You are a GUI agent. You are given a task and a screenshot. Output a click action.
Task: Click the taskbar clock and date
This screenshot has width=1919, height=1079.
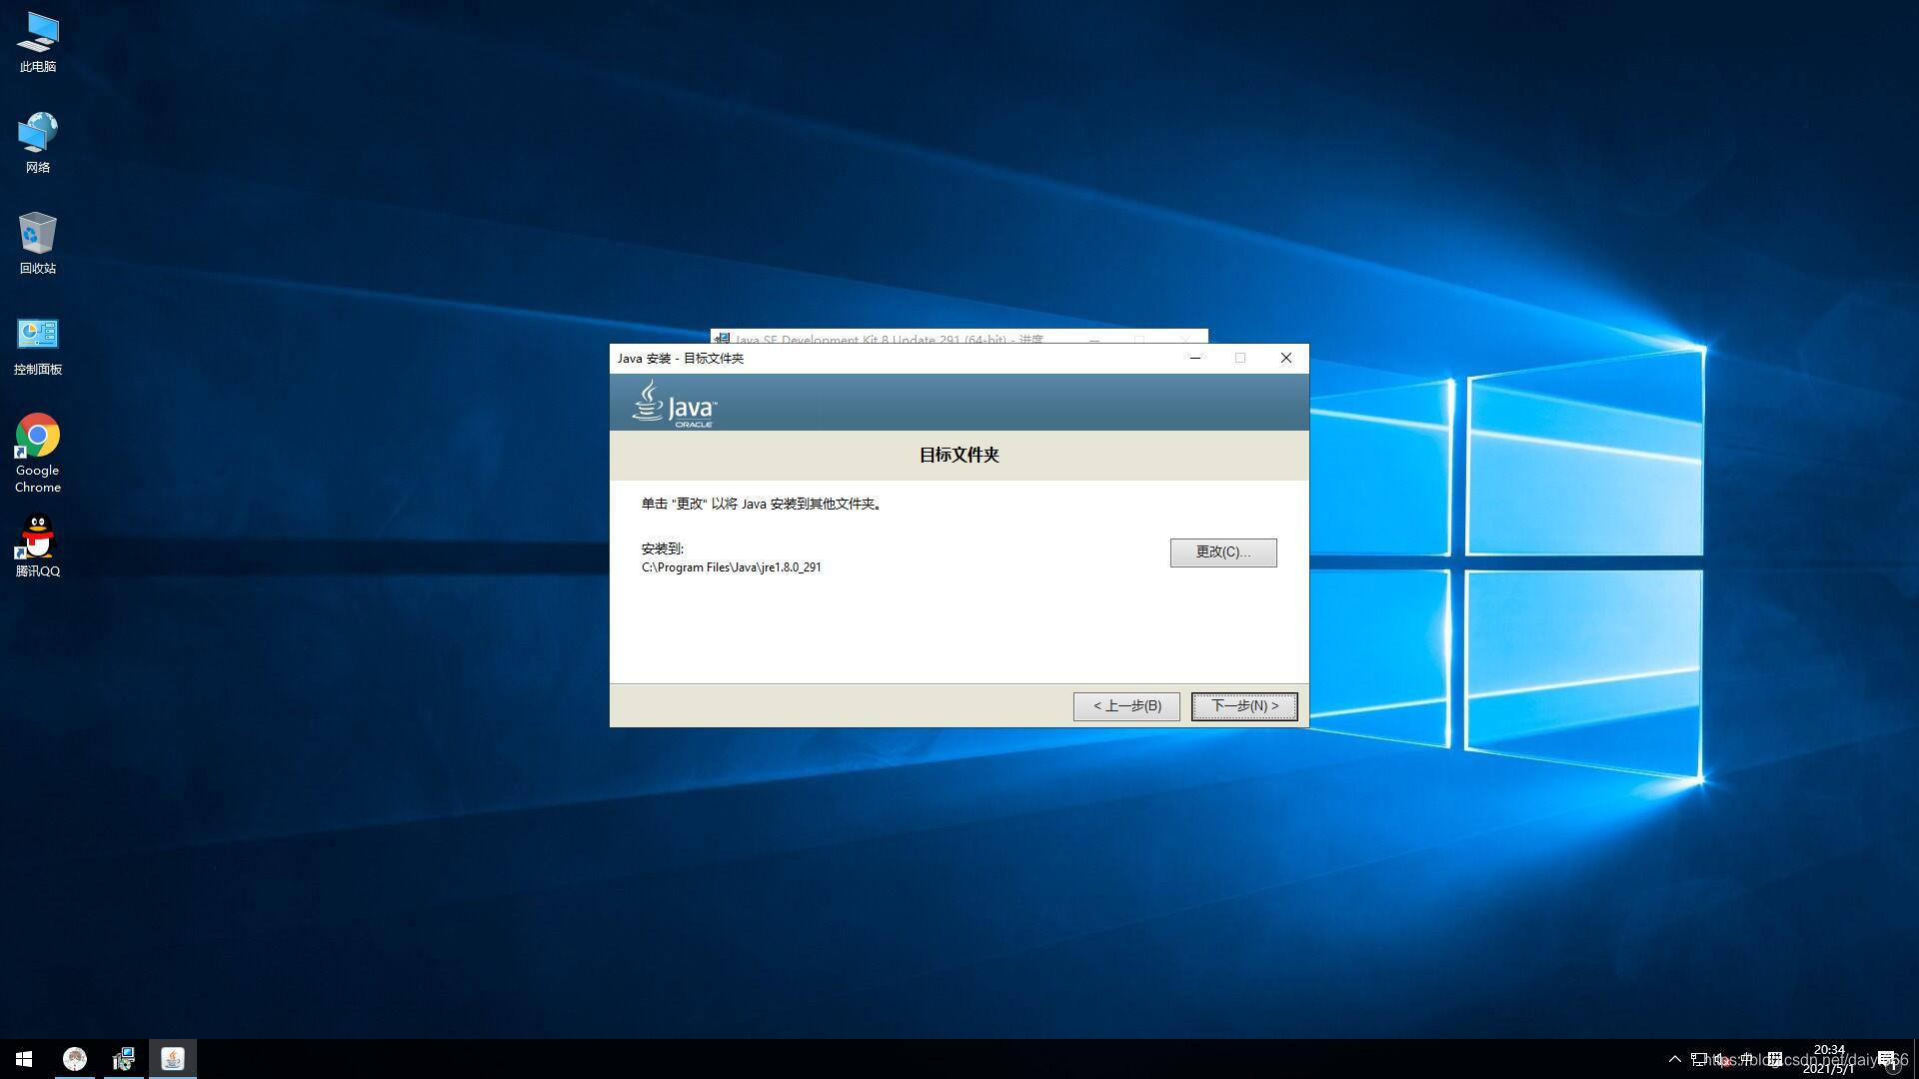click(1829, 1059)
